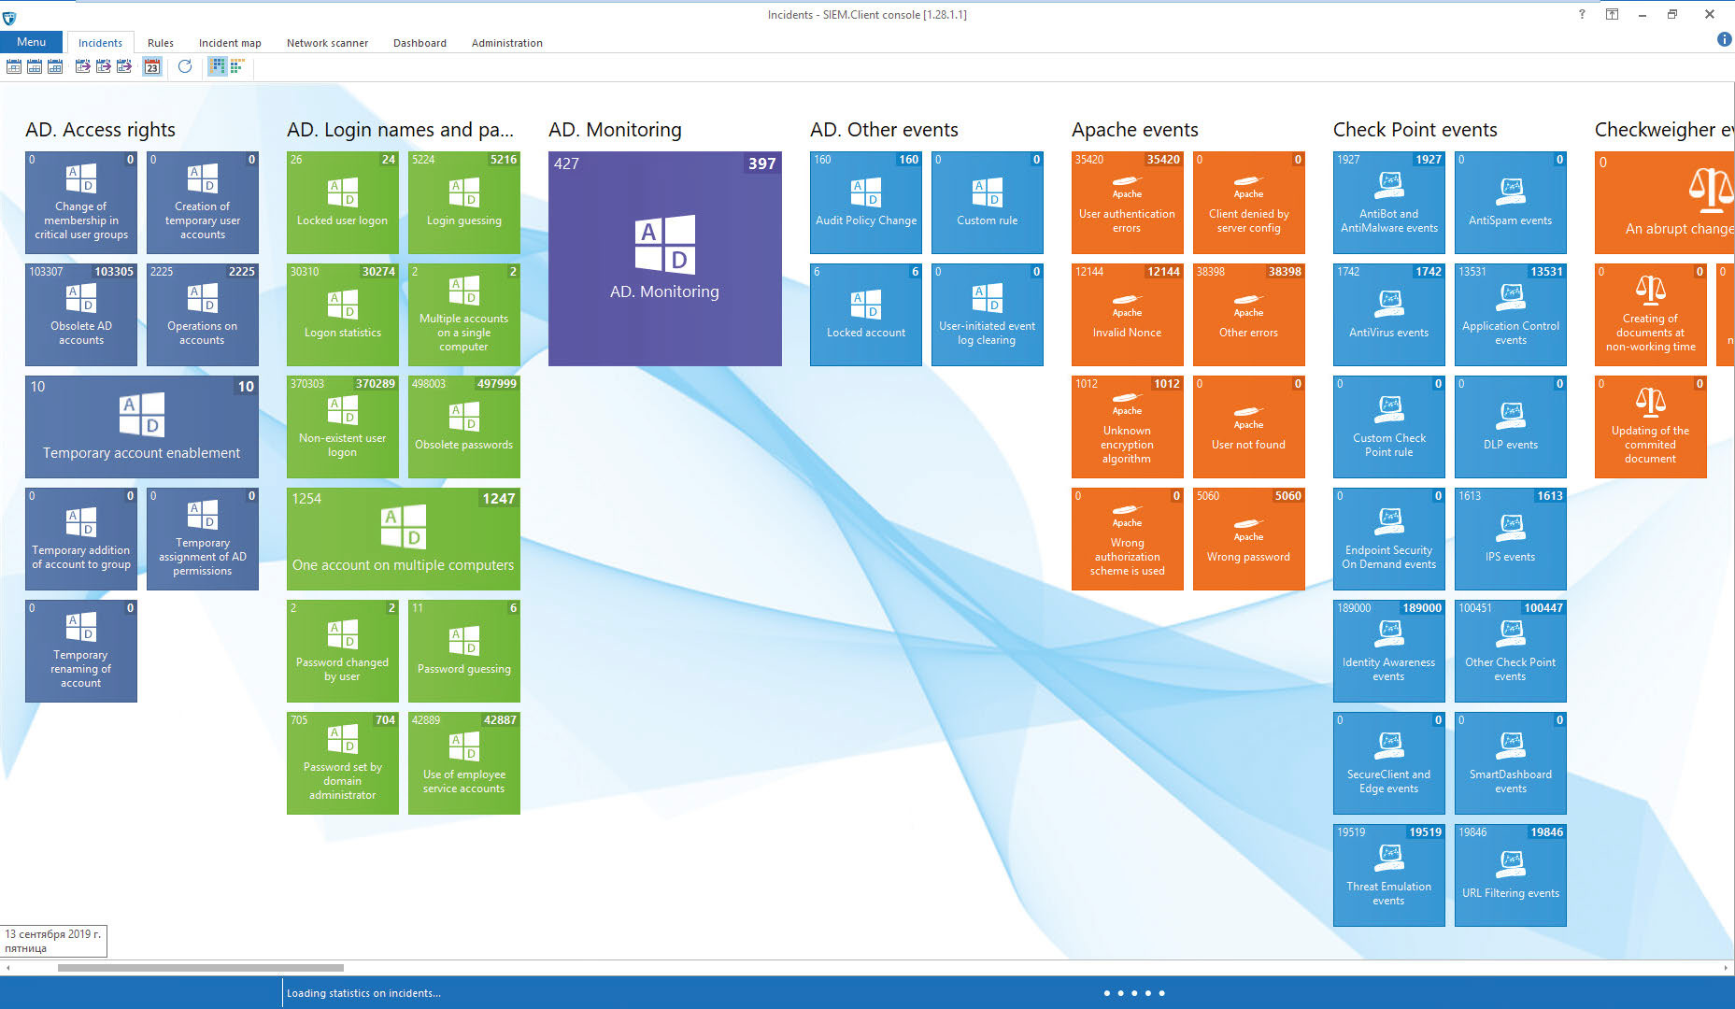Open the Dashboard tab

[x=420, y=43]
